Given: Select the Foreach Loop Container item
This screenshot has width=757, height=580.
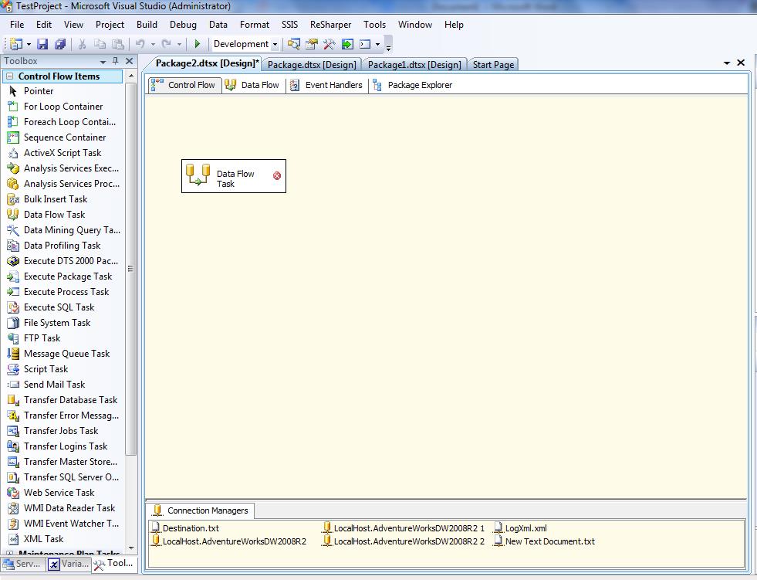Looking at the screenshot, I should [x=69, y=122].
